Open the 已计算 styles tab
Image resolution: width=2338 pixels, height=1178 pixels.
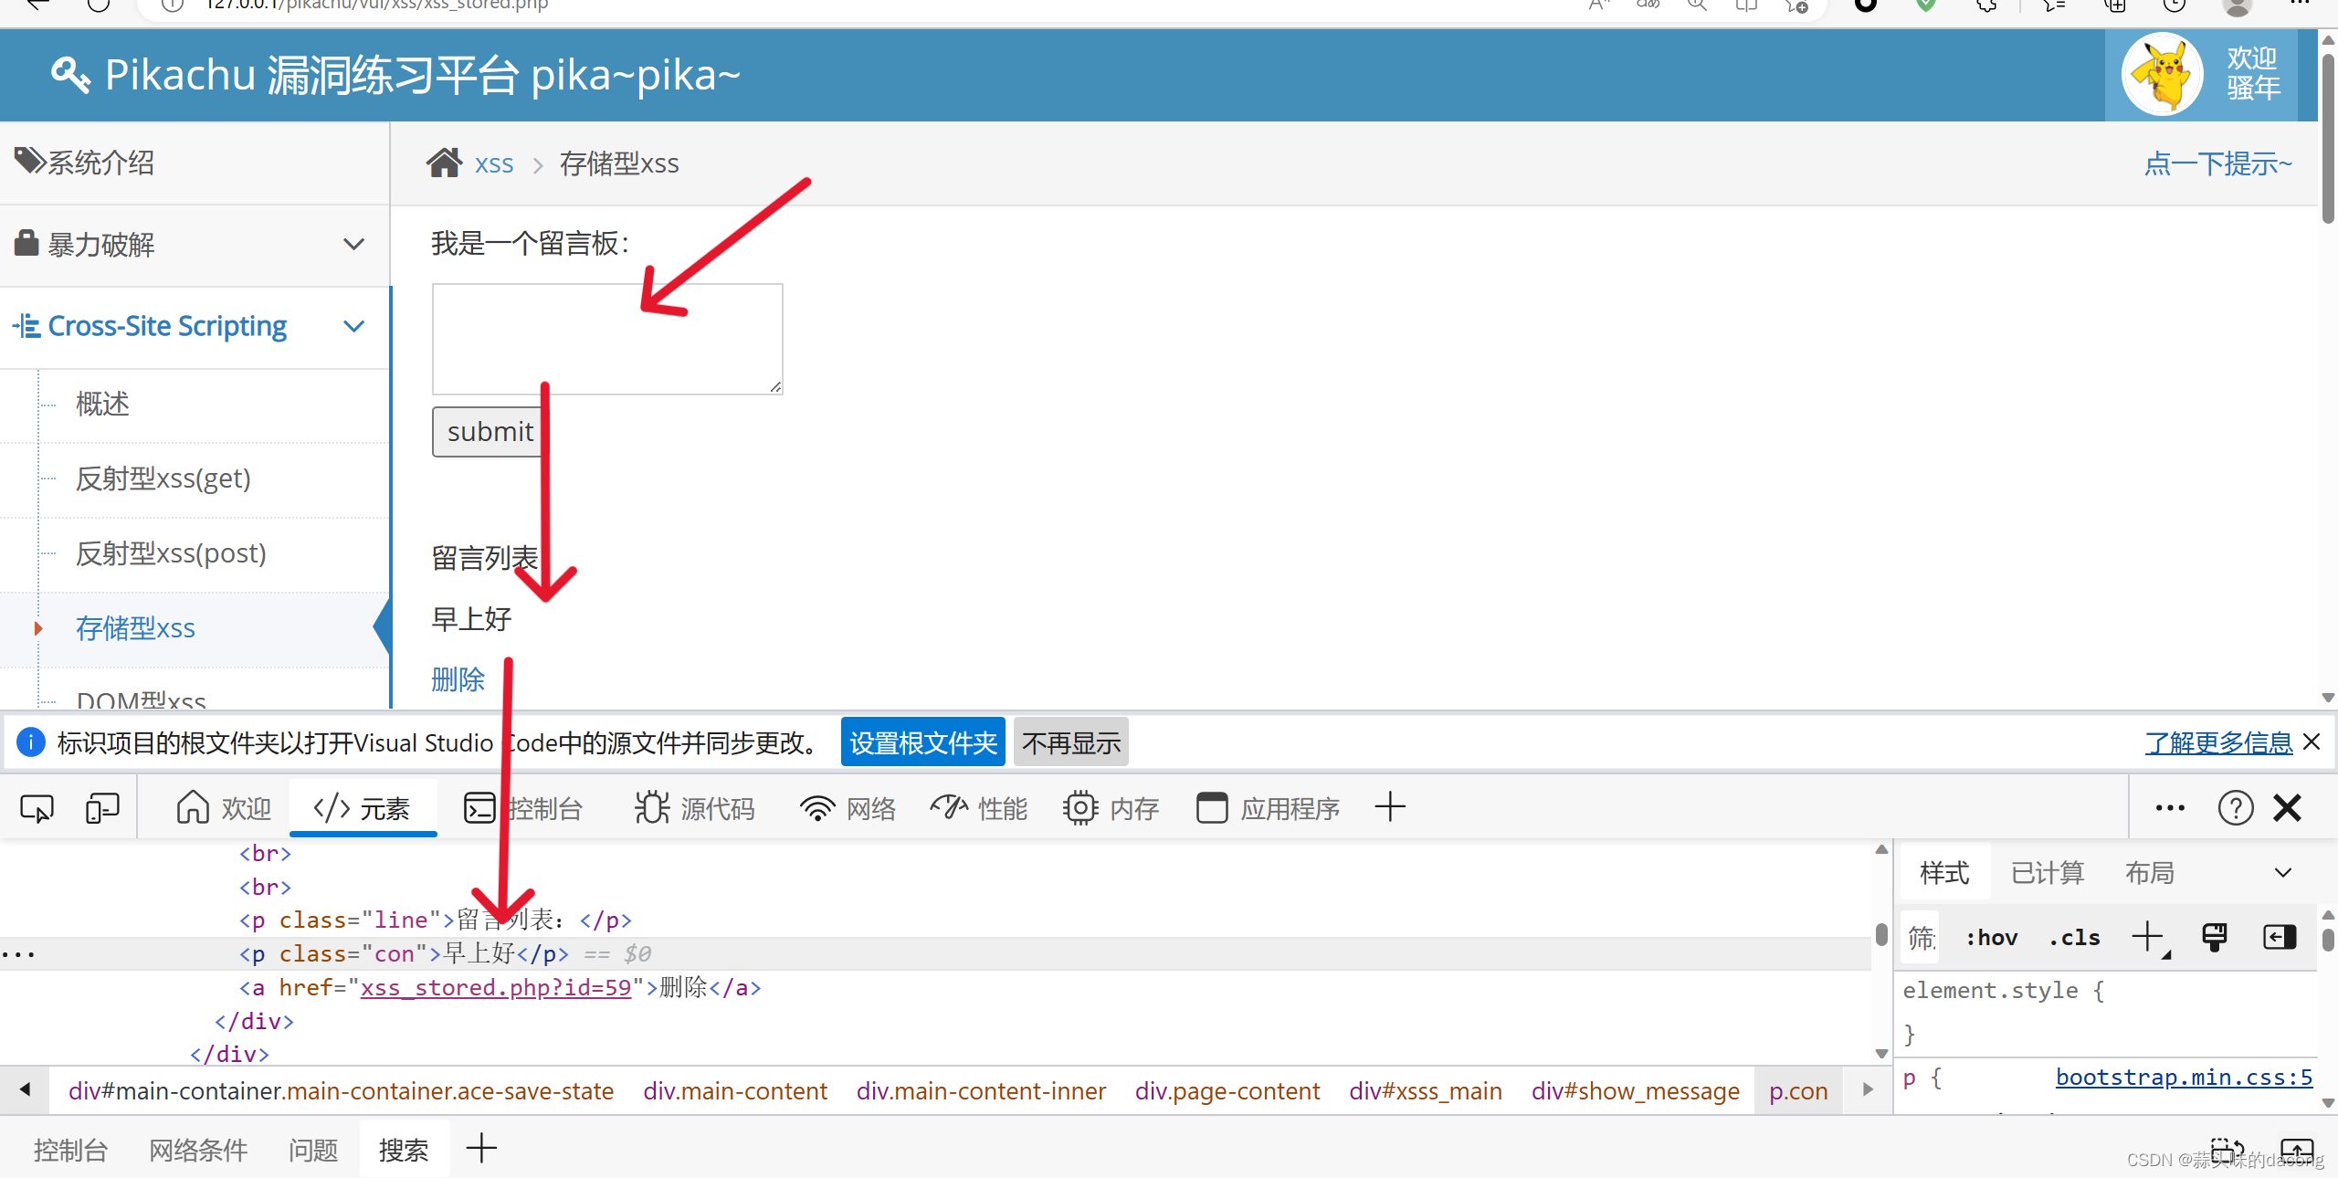[x=2047, y=873]
